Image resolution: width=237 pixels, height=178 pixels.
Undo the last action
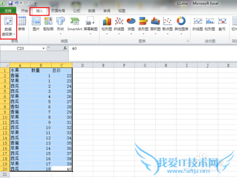(x=17, y=3)
